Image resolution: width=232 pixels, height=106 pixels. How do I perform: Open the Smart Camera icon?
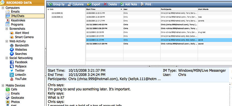click(11, 37)
